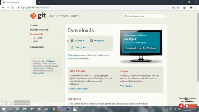This screenshot has width=199, height=112.
Task: Open Logos in the sidebar
Action: (35, 41)
